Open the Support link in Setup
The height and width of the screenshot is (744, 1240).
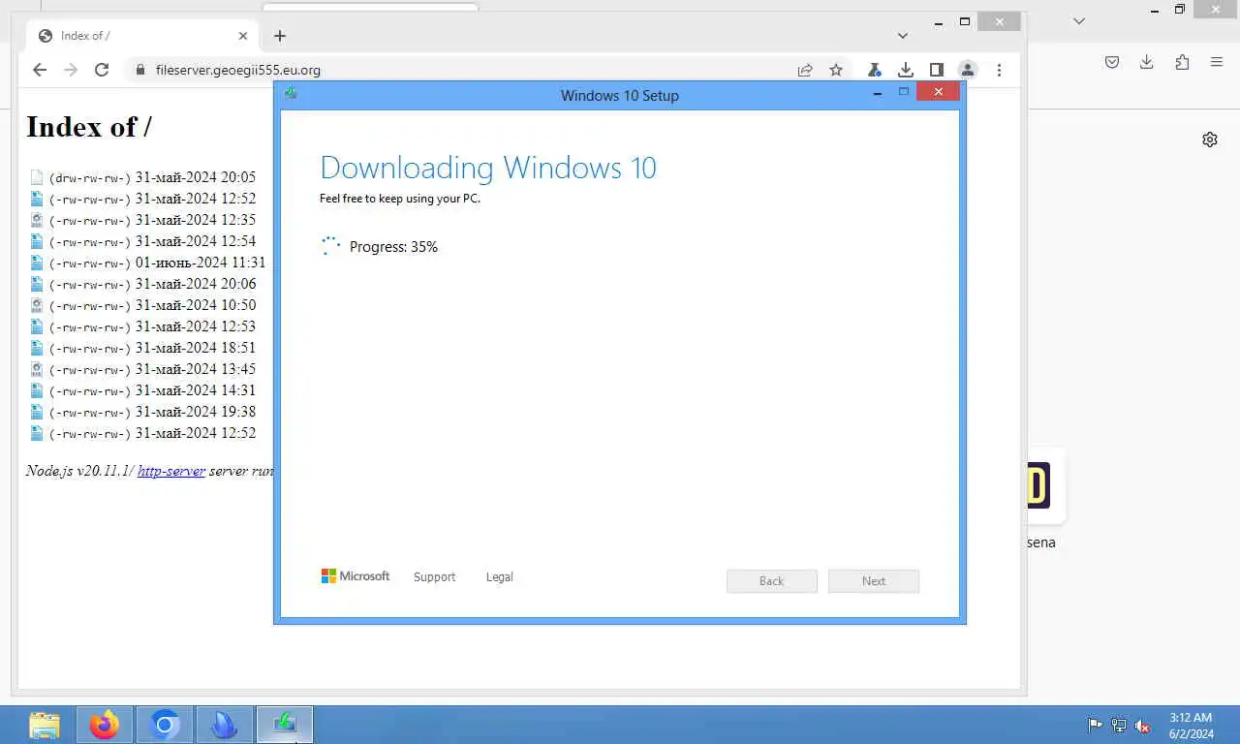[x=434, y=576]
